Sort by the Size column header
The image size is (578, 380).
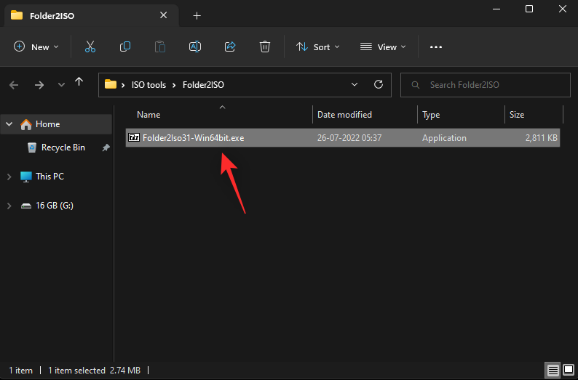(x=516, y=115)
